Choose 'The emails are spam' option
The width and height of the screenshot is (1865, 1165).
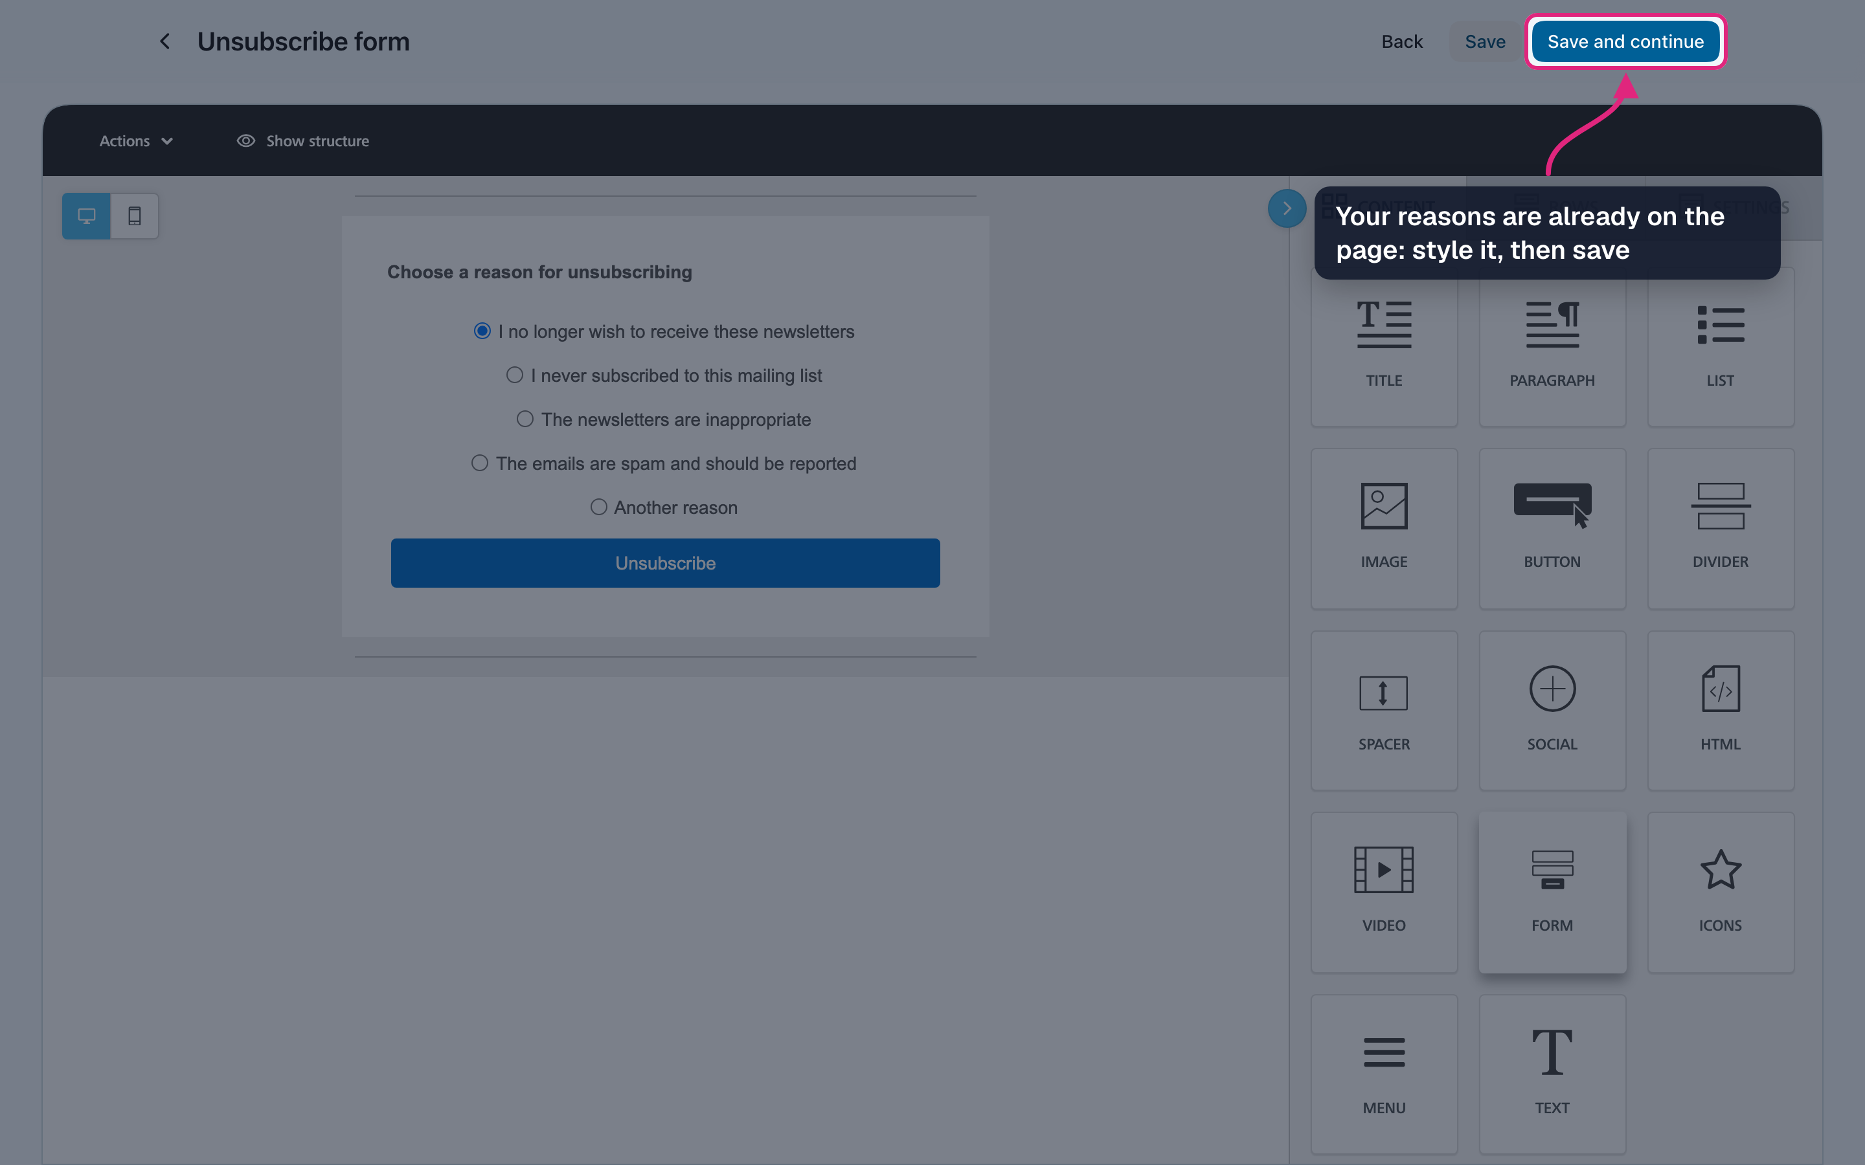[x=479, y=463]
